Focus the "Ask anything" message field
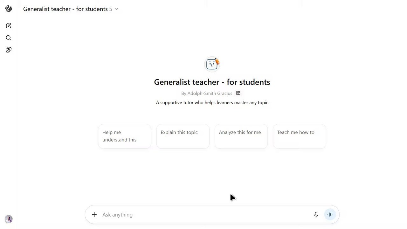The width and height of the screenshot is (407, 229). [x=203, y=215]
